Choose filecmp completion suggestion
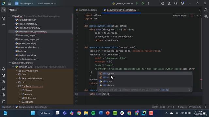This screenshot has height=117, width=209. 145,81
